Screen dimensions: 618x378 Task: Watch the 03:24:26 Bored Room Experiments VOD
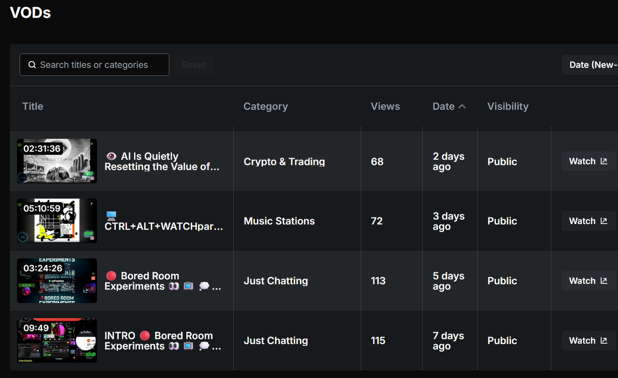pyautogui.click(x=589, y=281)
